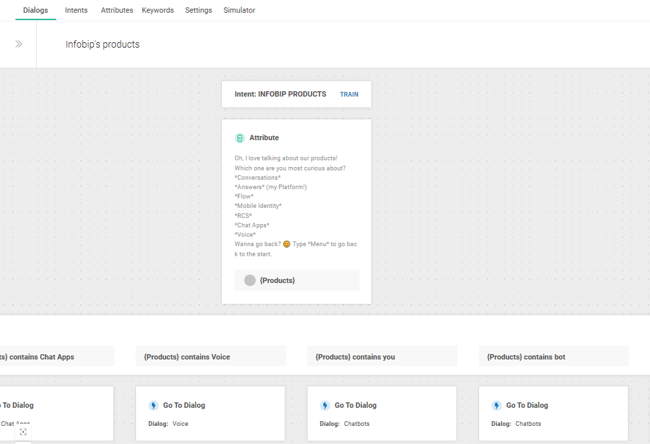The height and width of the screenshot is (444, 650).
Task: Click the green Attribute icon in the card
Action: tap(239, 138)
